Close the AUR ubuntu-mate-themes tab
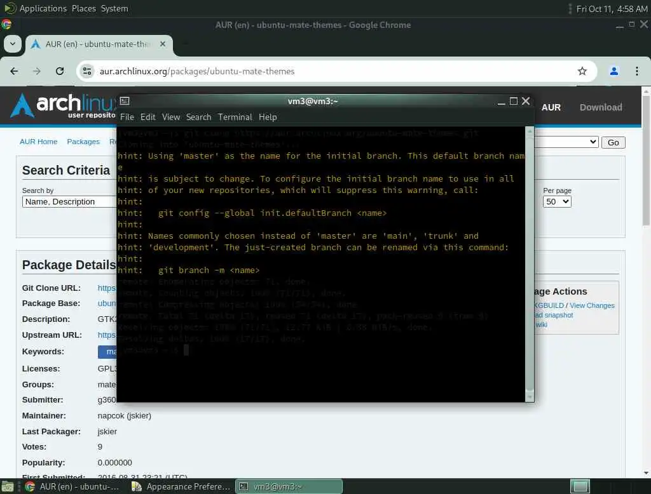This screenshot has height=494, width=651. 163,44
